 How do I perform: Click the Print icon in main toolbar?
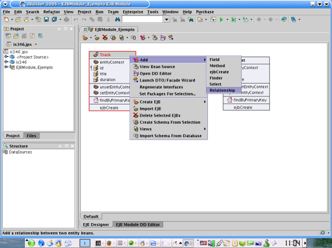tap(66, 19)
